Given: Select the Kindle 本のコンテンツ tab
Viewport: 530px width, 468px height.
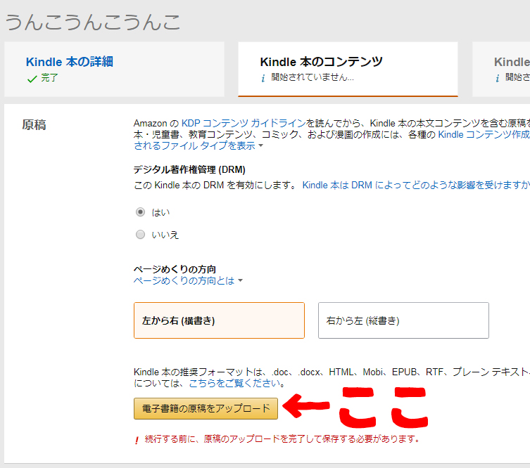Looking at the screenshot, I should point(348,69).
